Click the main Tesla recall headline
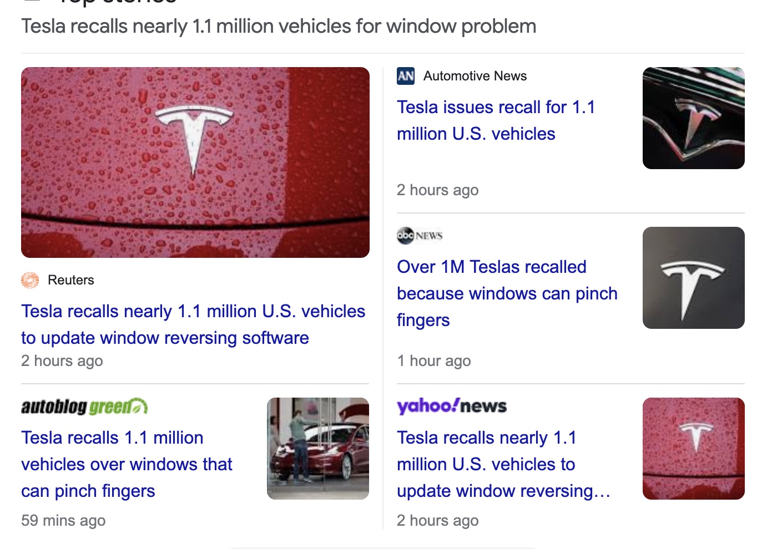The height and width of the screenshot is (549, 767). [x=279, y=26]
